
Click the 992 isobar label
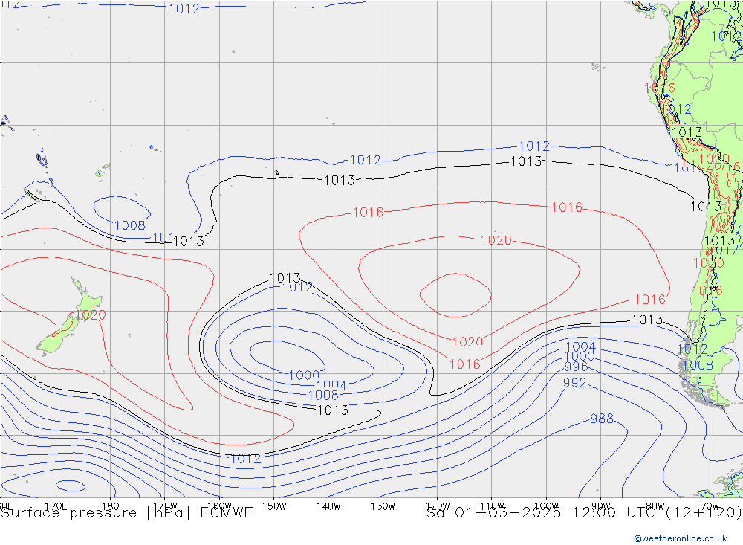[575, 382]
